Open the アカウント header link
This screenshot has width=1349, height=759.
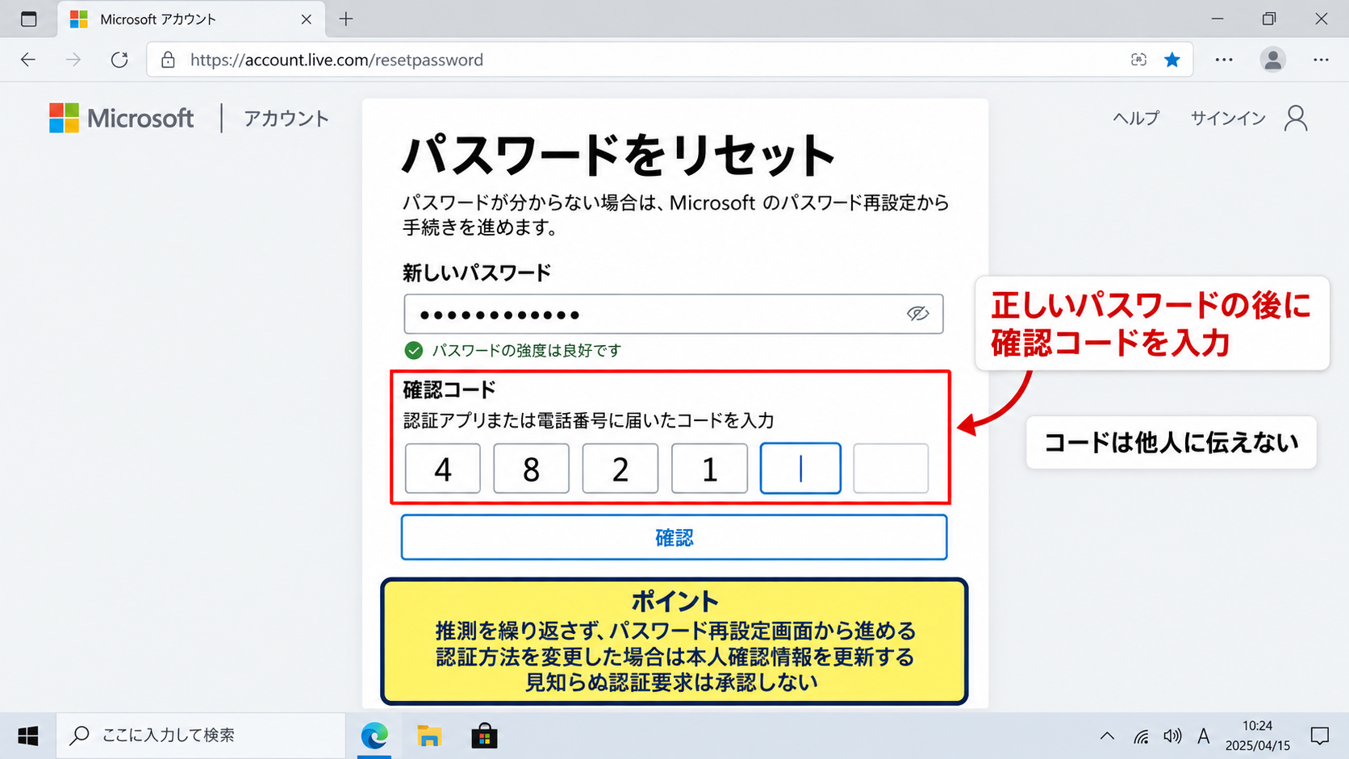tap(286, 119)
